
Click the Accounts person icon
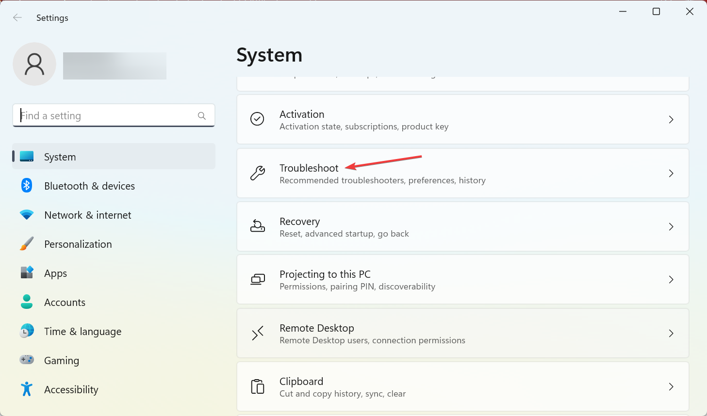point(27,302)
